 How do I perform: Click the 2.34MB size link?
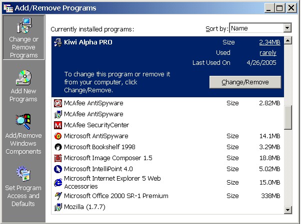pos(269,42)
